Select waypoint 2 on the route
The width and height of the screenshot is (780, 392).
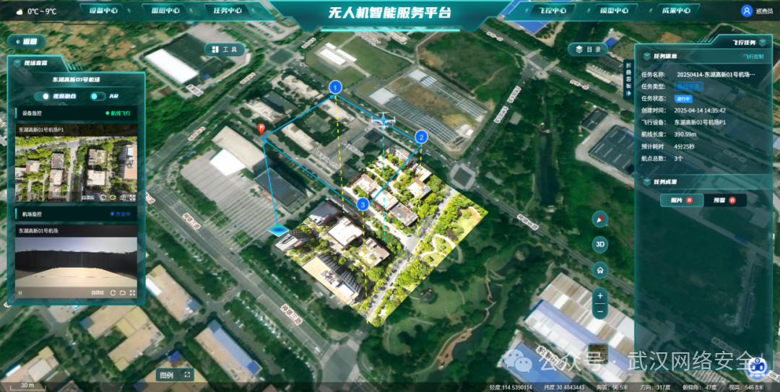point(421,137)
